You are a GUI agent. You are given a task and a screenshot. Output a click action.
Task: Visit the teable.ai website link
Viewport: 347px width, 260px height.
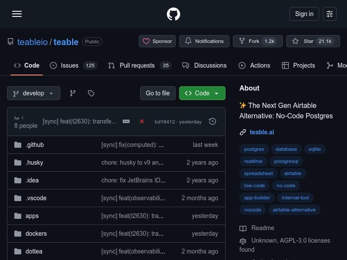coord(262,132)
